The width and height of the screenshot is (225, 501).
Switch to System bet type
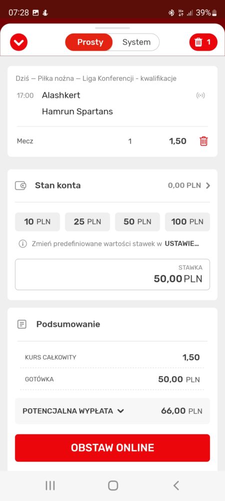point(136,42)
